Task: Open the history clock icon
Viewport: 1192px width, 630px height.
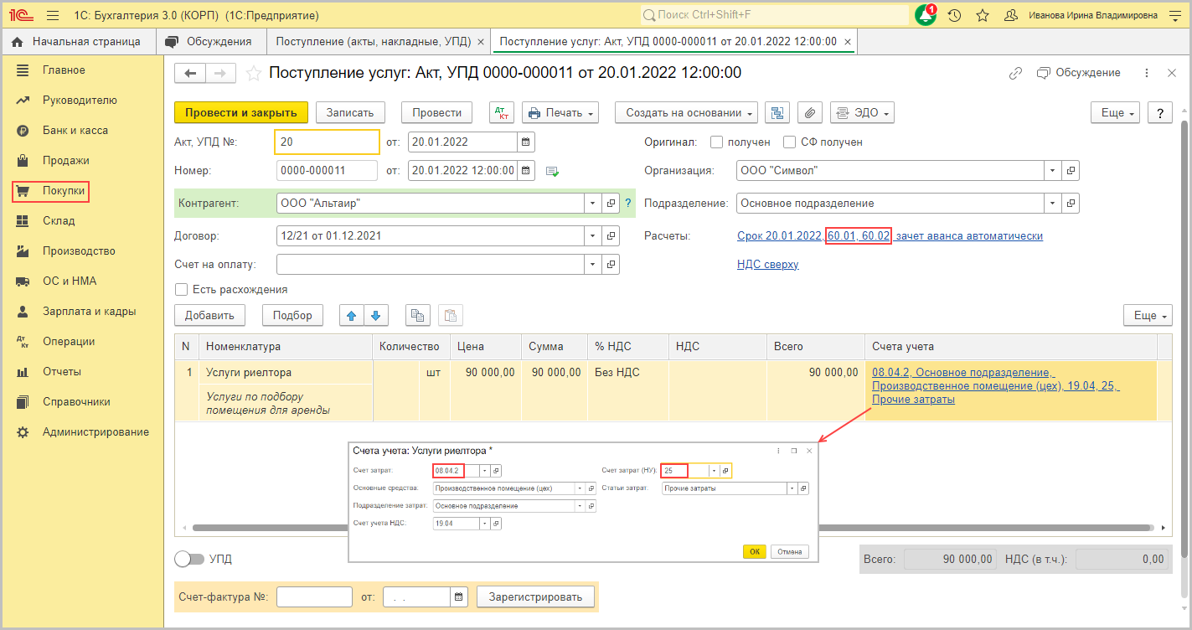Action: coord(954,15)
